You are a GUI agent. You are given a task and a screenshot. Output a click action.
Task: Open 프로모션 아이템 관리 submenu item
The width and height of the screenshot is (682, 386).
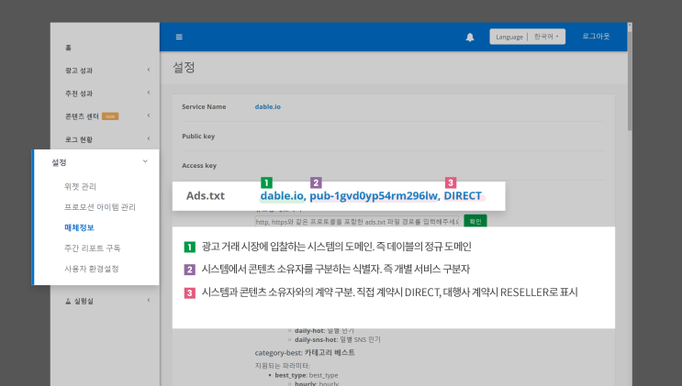100,207
